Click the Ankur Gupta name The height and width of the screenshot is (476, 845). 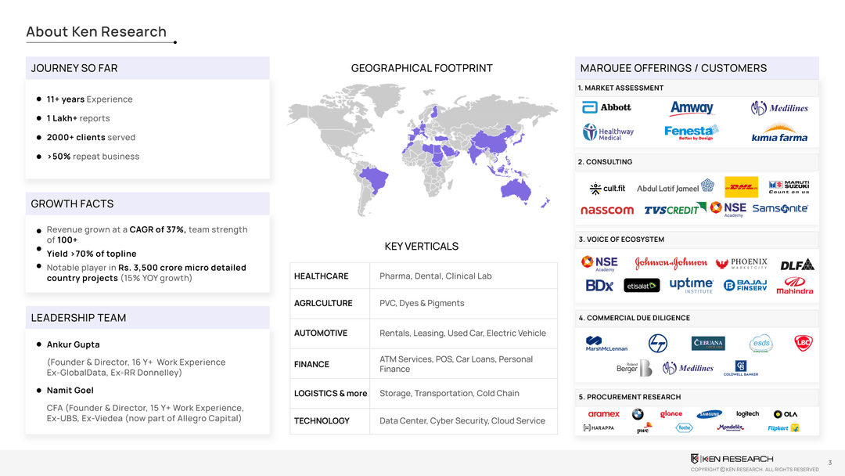click(x=73, y=344)
